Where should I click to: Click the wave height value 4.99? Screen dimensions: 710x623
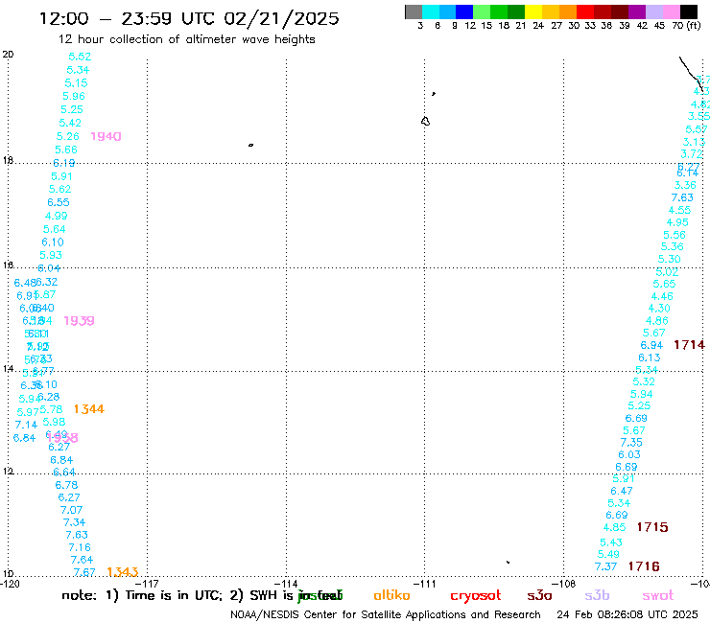click(x=57, y=216)
